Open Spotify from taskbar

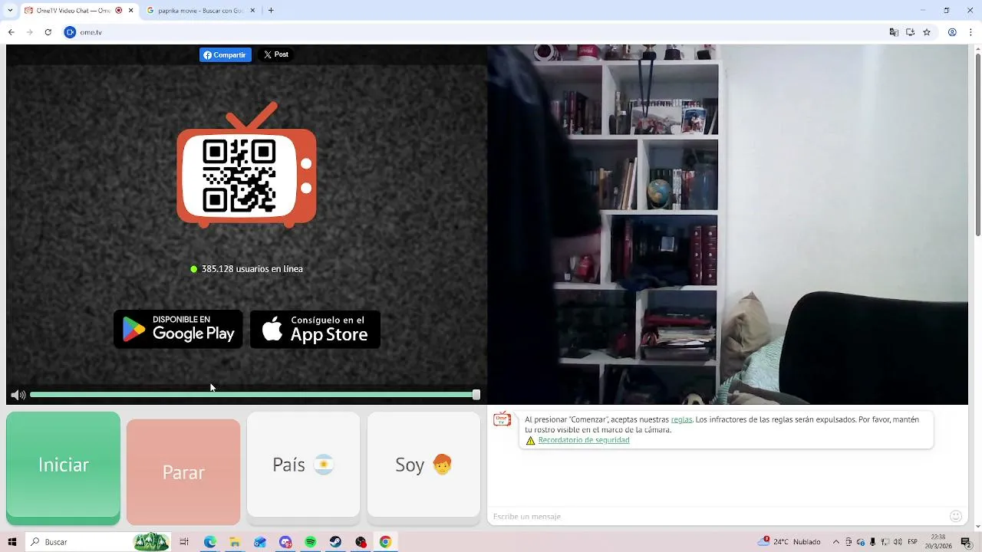pos(311,542)
